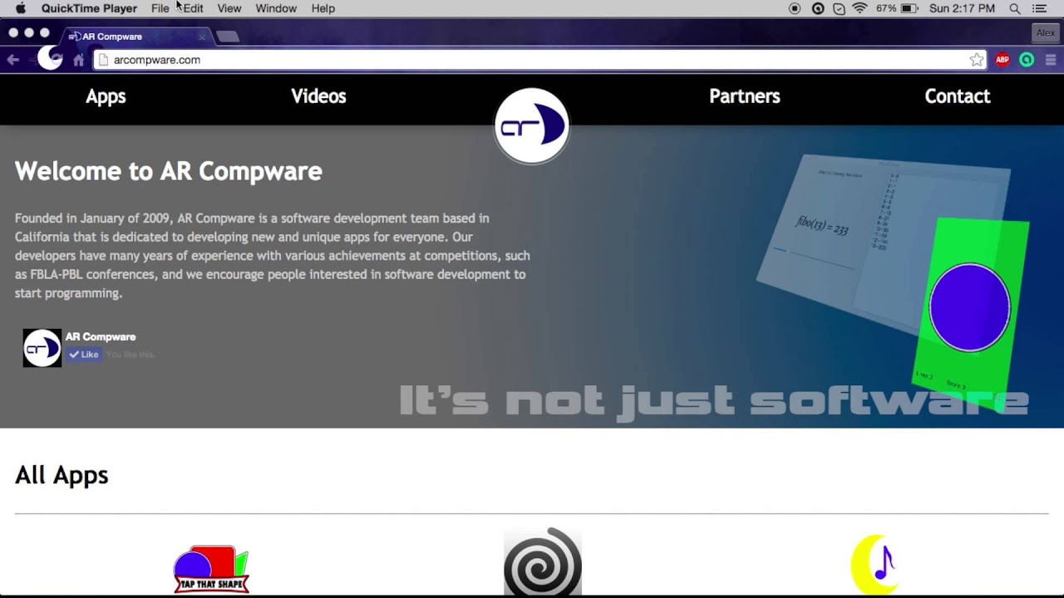Click the battery 67% text
Screen dimensions: 1064x598
(886, 8)
